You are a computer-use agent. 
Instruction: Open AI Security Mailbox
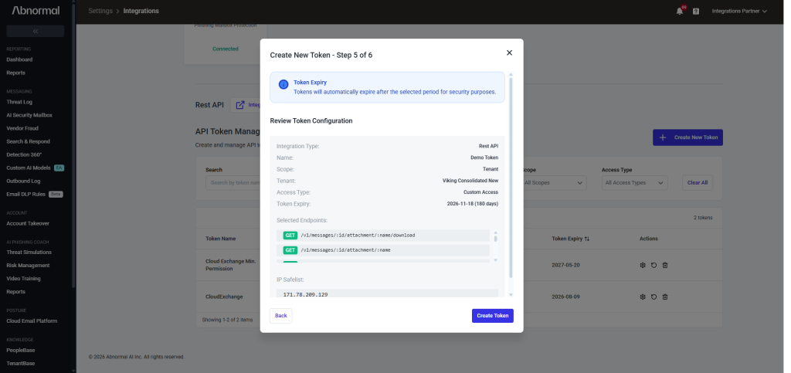pyautogui.click(x=29, y=115)
